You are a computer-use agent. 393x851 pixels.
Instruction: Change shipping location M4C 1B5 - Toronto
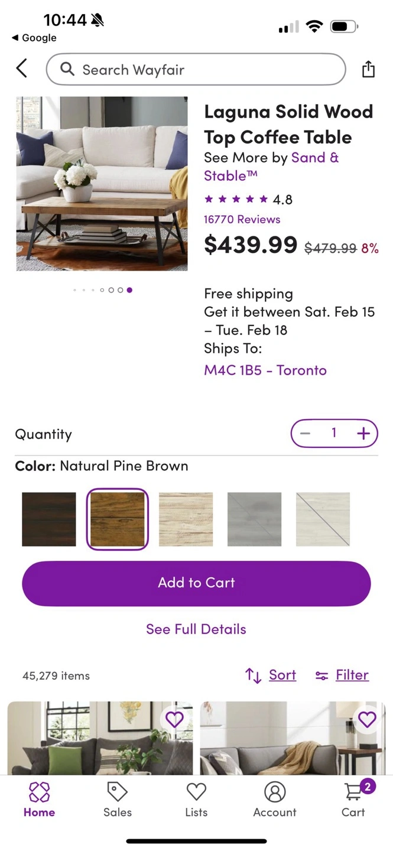click(265, 371)
